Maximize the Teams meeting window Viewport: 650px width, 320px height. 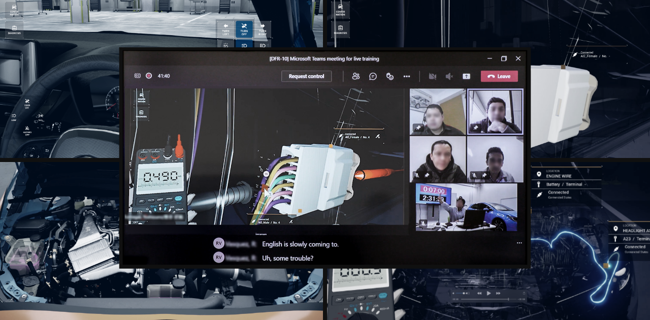[504, 58]
